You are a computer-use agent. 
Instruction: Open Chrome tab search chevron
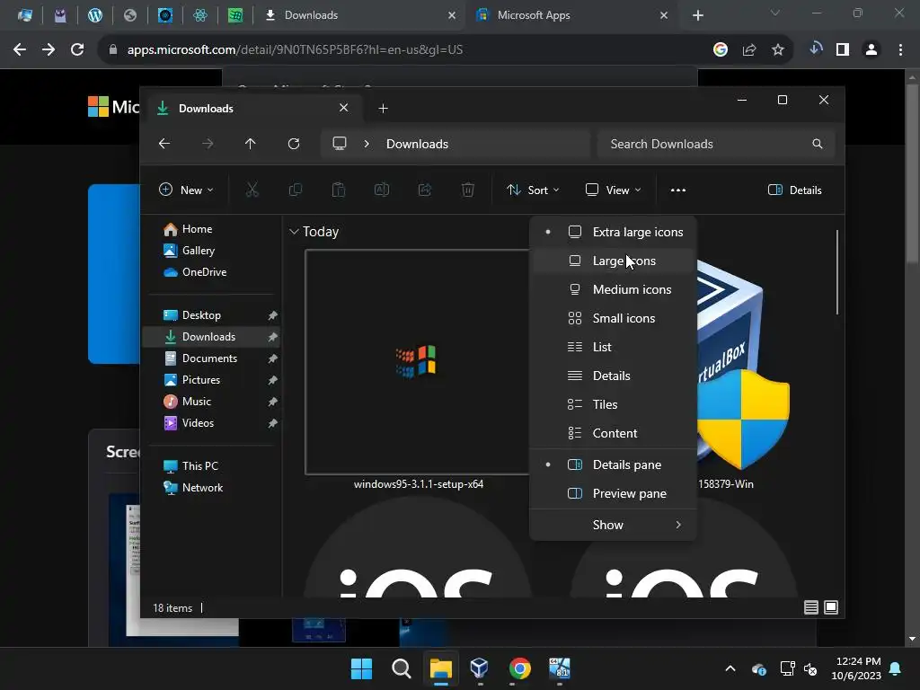tap(775, 13)
